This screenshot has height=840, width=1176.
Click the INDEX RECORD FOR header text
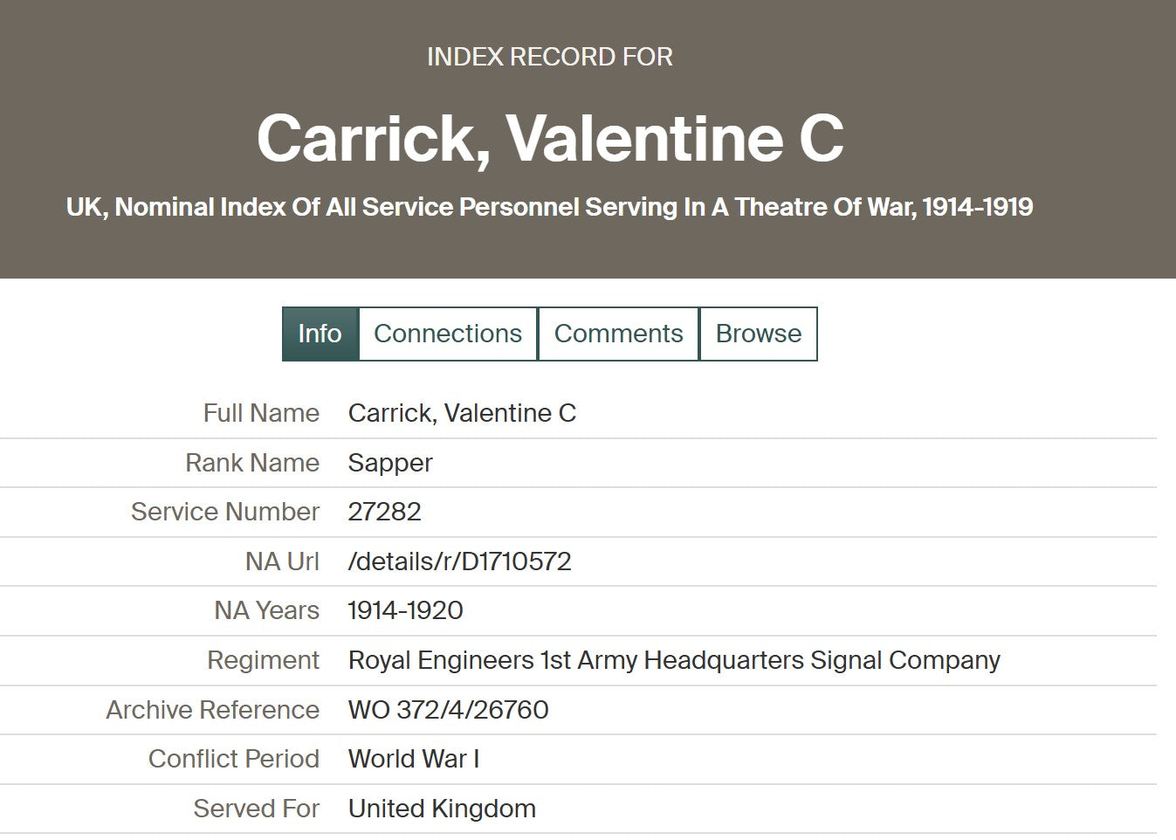[x=550, y=57]
